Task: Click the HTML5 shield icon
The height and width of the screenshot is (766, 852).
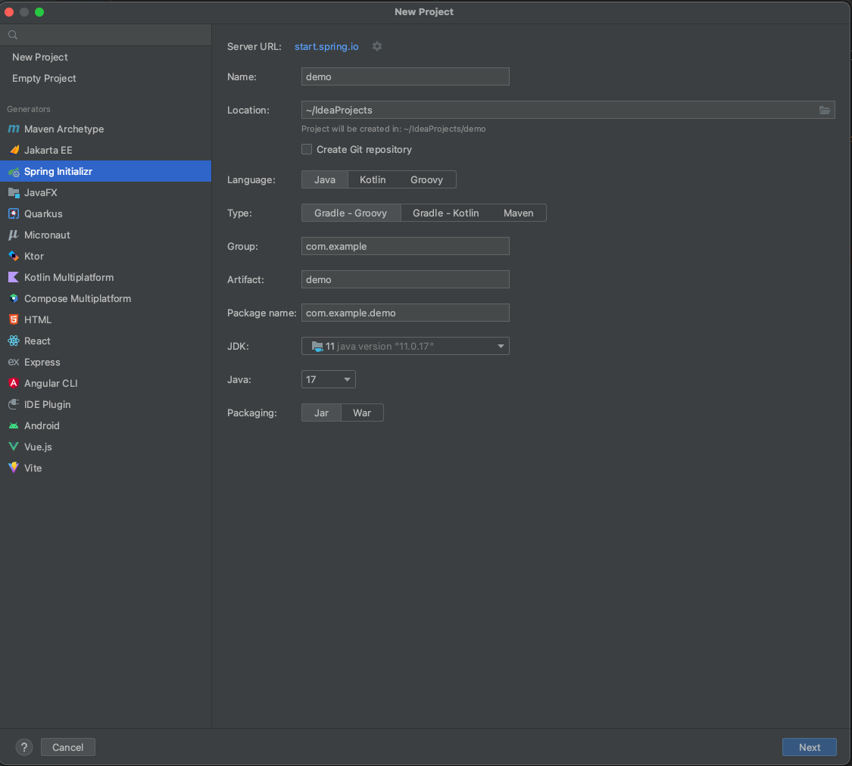Action: pyautogui.click(x=14, y=319)
